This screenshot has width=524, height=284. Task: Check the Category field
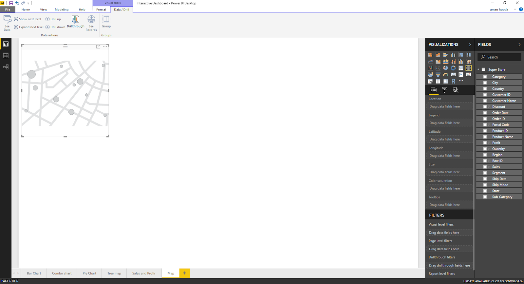click(485, 77)
